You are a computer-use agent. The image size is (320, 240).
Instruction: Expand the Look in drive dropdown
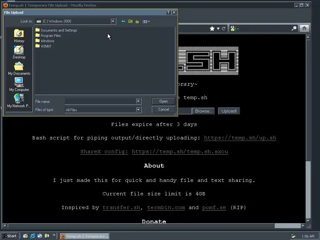tap(113, 21)
